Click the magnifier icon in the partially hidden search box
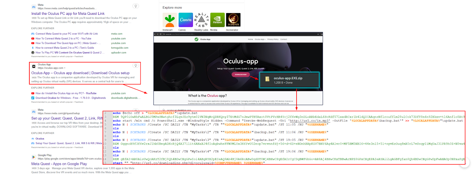 pos(164,110)
